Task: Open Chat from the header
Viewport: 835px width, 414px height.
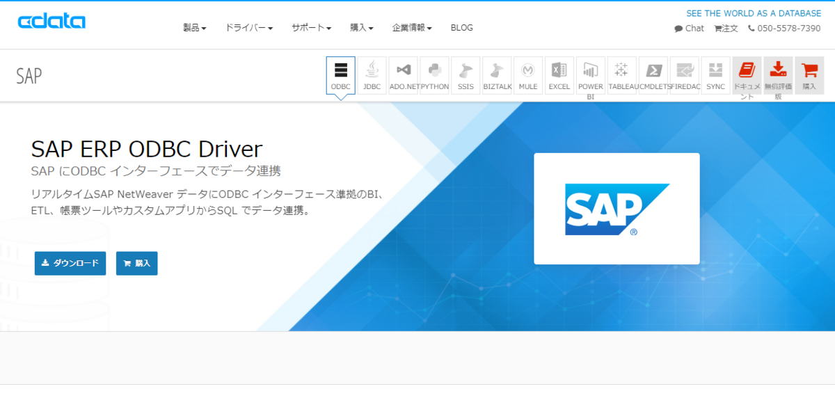Action: (x=689, y=29)
